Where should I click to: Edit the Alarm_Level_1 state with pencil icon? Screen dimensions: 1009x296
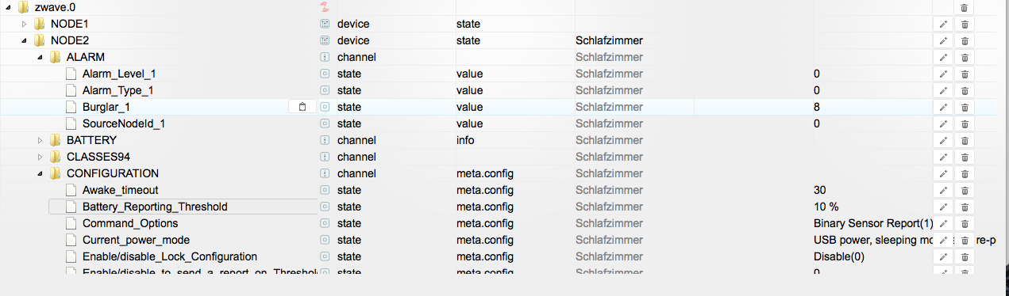pyautogui.click(x=943, y=74)
